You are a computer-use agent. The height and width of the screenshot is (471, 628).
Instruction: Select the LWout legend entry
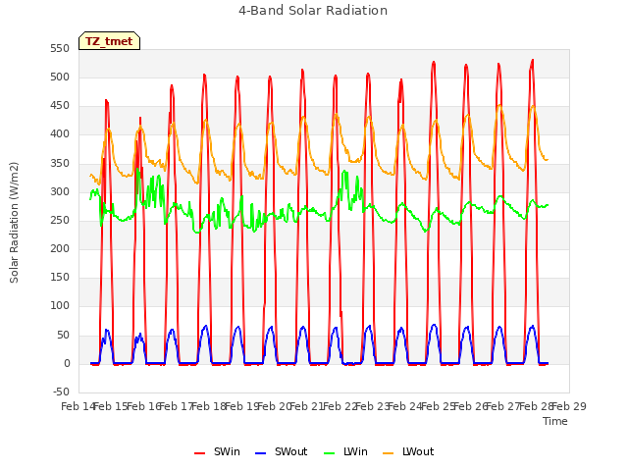coord(408,451)
